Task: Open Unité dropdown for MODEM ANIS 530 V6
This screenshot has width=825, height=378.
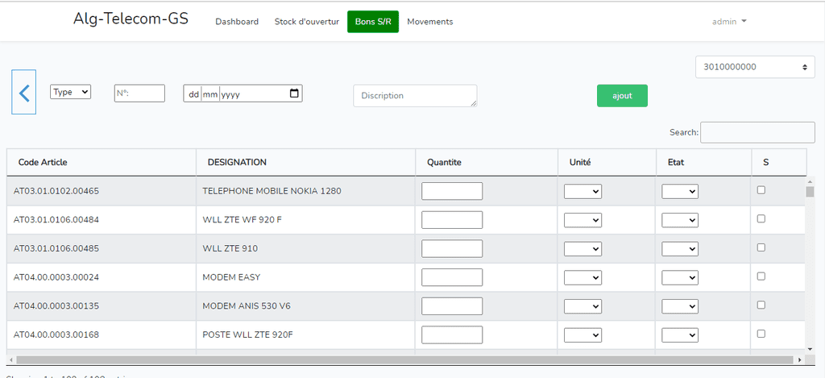Action: [583, 306]
